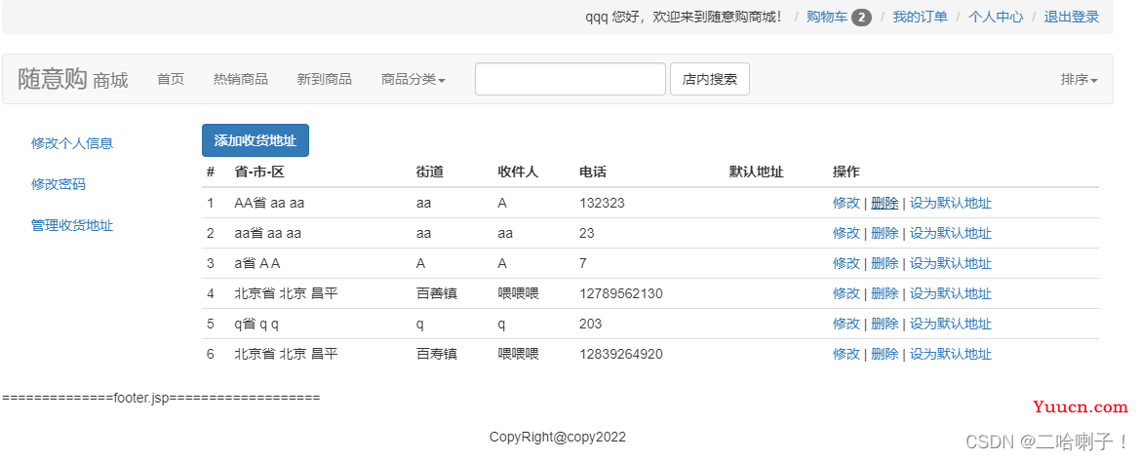Open 新到商品 in the navbar

(x=325, y=79)
